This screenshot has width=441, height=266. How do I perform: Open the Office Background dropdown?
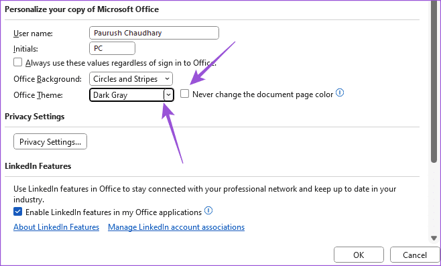131,79
